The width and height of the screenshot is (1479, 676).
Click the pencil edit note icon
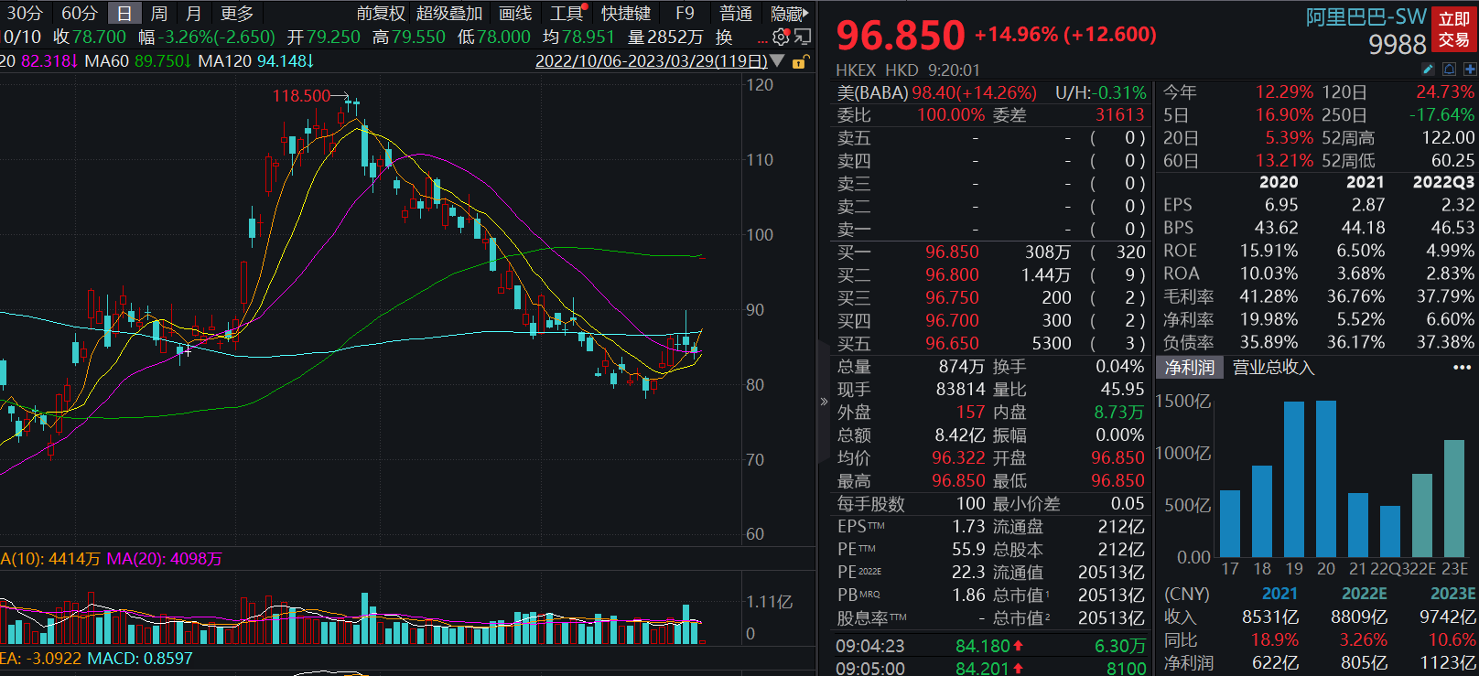pos(1428,70)
